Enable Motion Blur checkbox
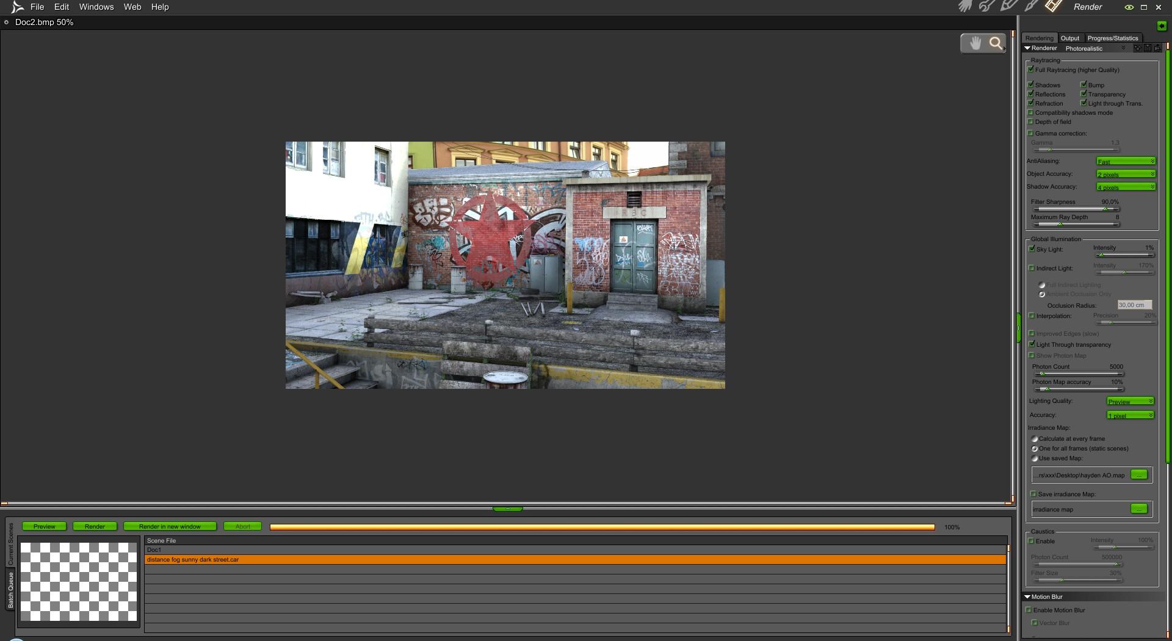Screen dimensions: 1172x641 pos(1029,610)
